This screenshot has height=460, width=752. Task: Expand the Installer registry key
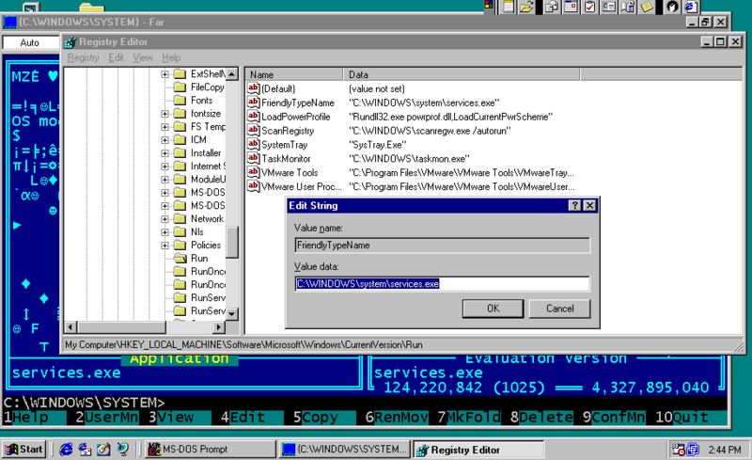coord(165,153)
